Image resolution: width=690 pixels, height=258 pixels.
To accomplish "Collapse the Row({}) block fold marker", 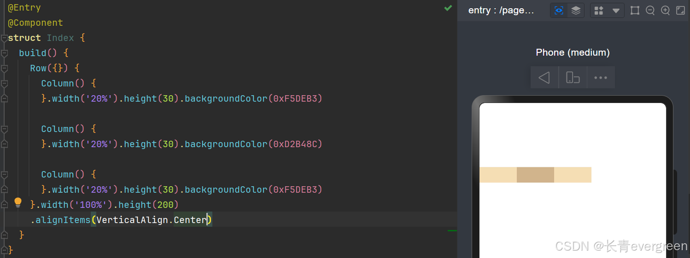I will (x=4, y=69).
